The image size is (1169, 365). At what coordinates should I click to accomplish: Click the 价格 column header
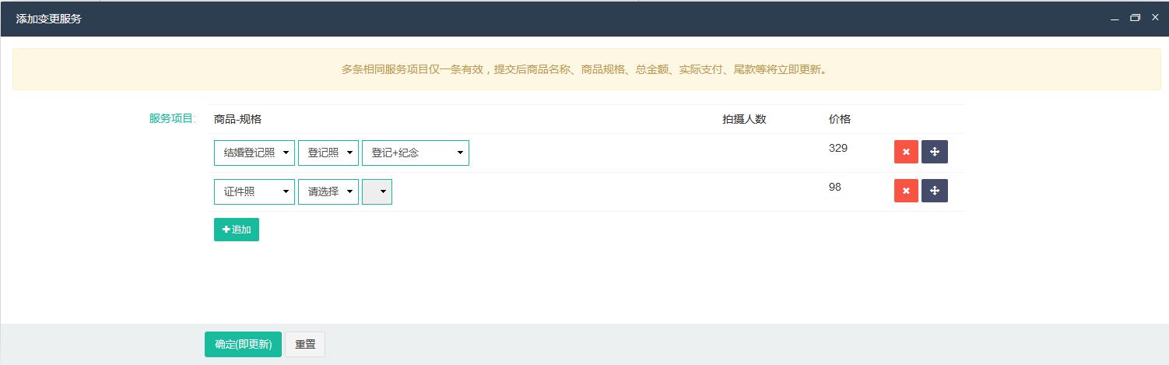point(839,119)
